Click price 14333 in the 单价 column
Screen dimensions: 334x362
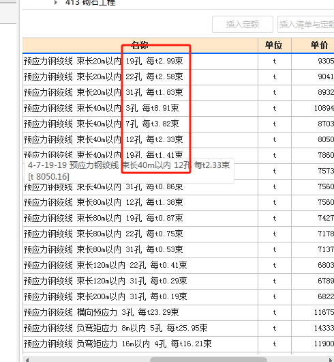click(x=324, y=328)
